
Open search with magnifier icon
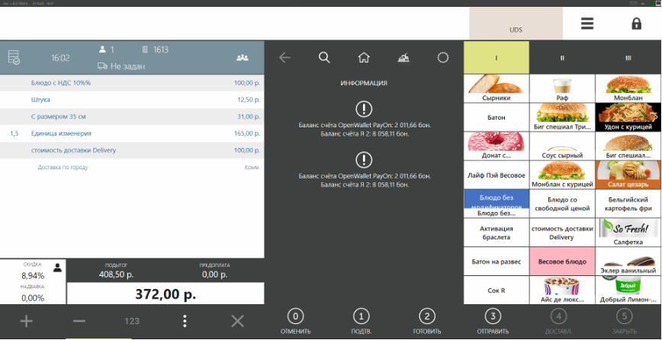click(x=324, y=57)
